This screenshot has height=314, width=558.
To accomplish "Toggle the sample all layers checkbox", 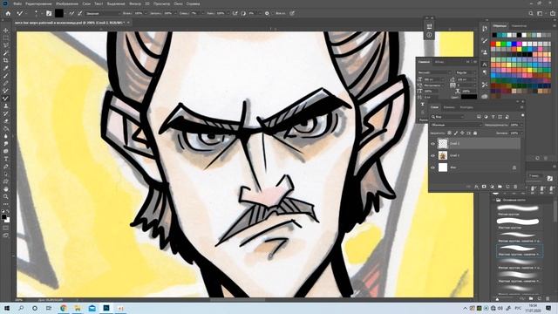I will pyautogui.click(x=273, y=13).
